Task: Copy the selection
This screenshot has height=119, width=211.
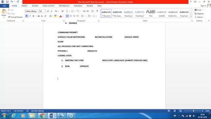Action: coord(11,14)
